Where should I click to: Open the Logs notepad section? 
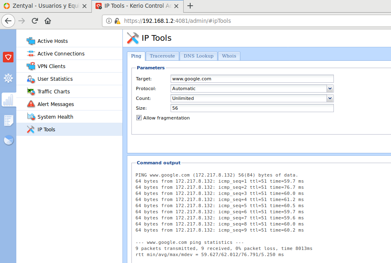[x=9, y=121]
